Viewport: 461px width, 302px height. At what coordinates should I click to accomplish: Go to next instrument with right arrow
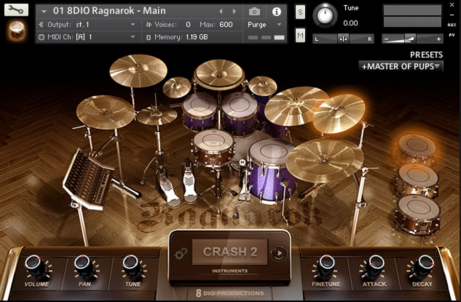tap(234, 11)
